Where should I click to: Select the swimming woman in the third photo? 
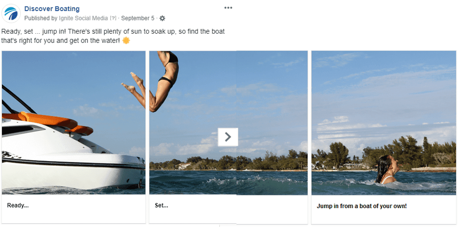click(387, 170)
